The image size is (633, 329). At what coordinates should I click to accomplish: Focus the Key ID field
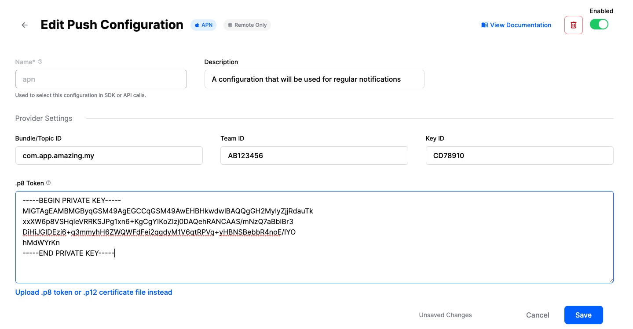pos(519,155)
